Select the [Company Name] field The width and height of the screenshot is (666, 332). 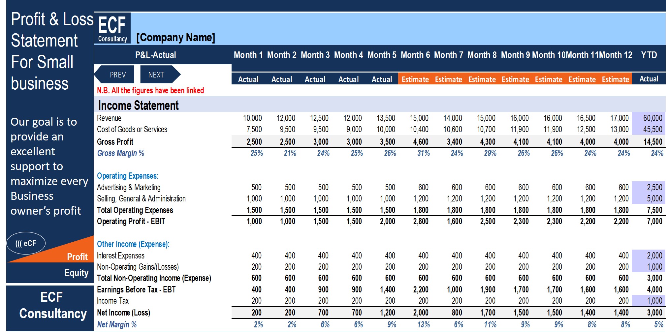click(x=176, y=38)
